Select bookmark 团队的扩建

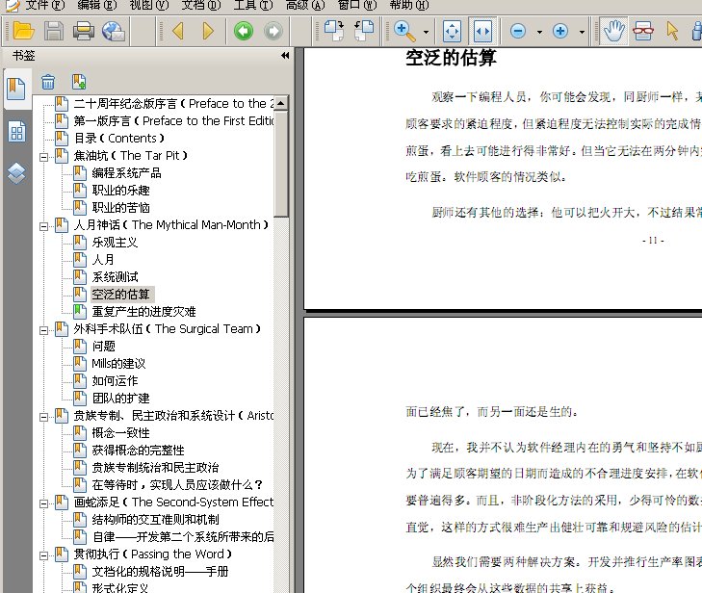pyautogui.click(x=121, y=399)
